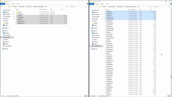
Task: Select libSDL2.a in TDM-GCC-64 window
Action: click(131, 12)
